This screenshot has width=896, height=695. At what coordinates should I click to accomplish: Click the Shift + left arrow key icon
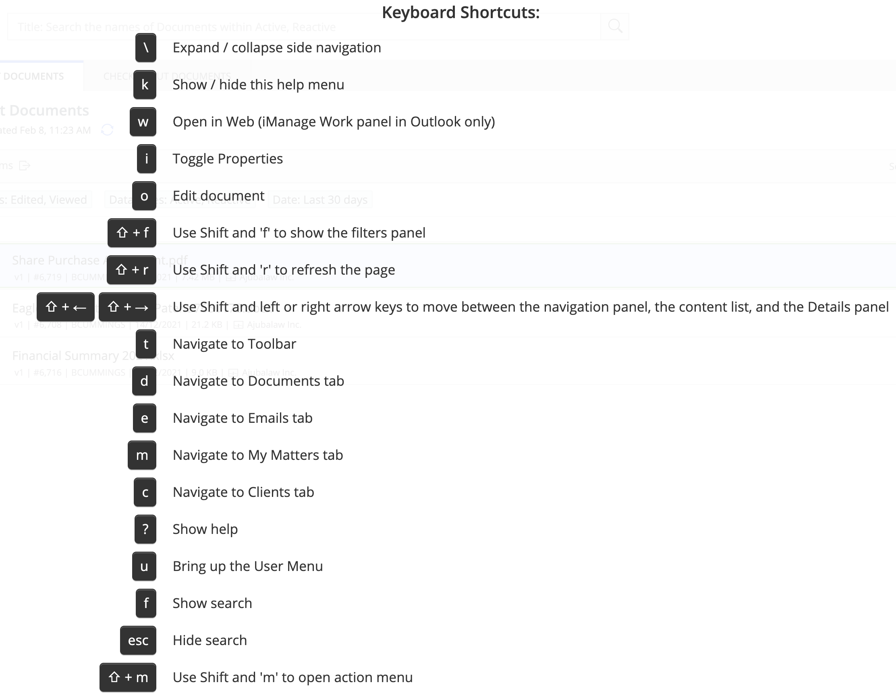point(66,307)
